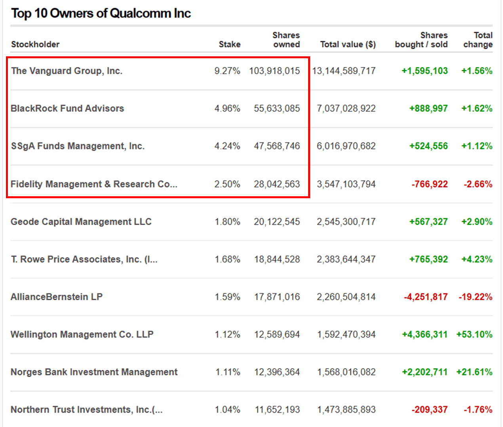Screen dimensions: 503x427
Task: Select total change +1.62%
Action: pyautogui.click(x=477, y=109)
